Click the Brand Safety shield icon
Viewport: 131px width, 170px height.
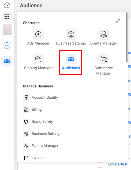[26, 122]
